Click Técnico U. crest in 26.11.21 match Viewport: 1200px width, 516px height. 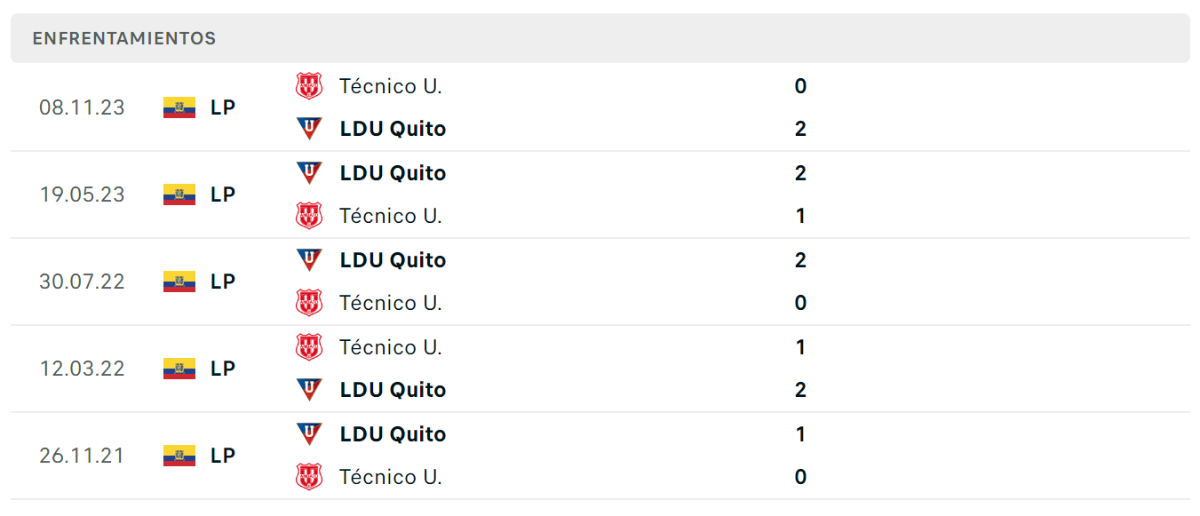[309, 477]
